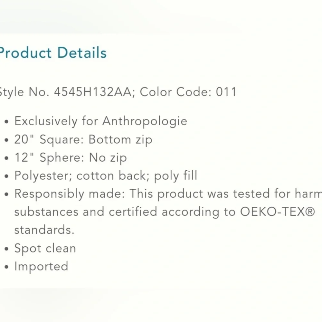Click the Imported bullet item
322x322 pixels.
41,266
